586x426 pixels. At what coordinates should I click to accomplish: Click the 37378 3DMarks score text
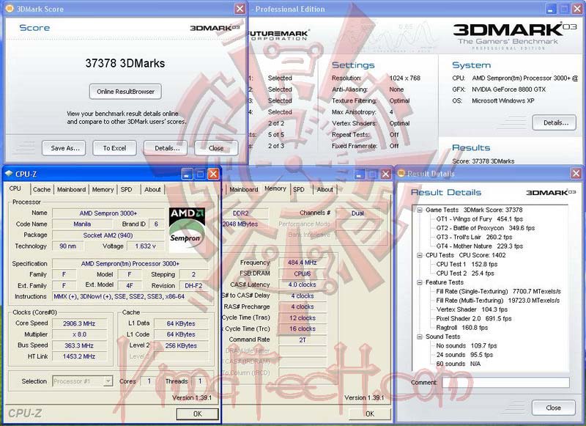(x=125, y=63)
